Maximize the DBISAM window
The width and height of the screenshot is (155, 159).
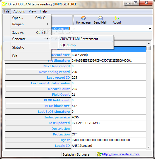(x=136, y=3)
